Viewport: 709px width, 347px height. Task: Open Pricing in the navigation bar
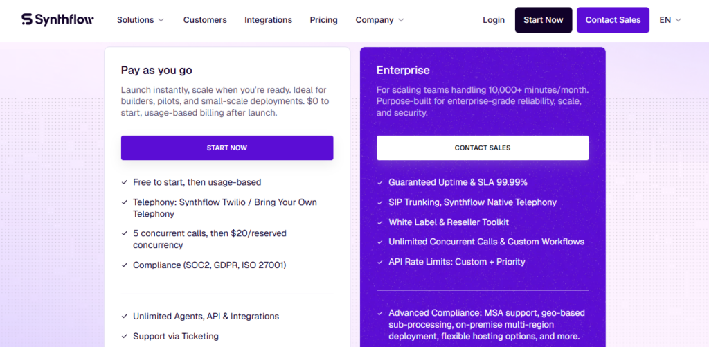click(x=324, y=20)
